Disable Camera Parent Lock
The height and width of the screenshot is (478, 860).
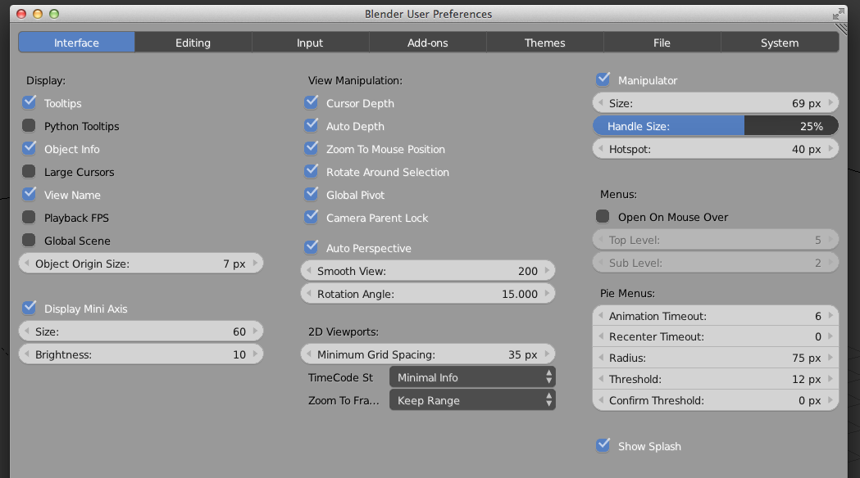click(311, 218)
